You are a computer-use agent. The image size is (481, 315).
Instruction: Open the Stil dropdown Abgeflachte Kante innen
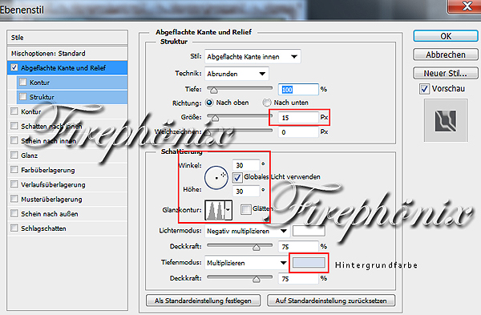(x=253, y=57)
